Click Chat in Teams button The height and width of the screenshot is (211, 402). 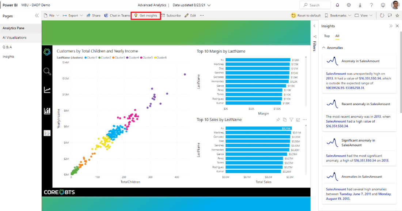point(117,16)
